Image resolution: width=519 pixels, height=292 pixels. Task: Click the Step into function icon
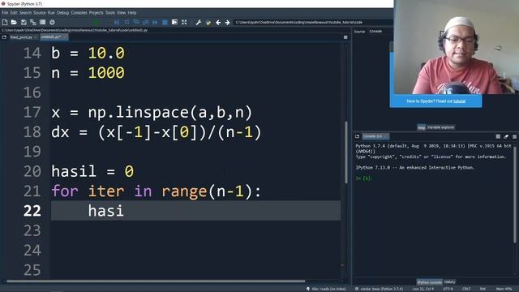pyautogui.click(x=136, y=22)
